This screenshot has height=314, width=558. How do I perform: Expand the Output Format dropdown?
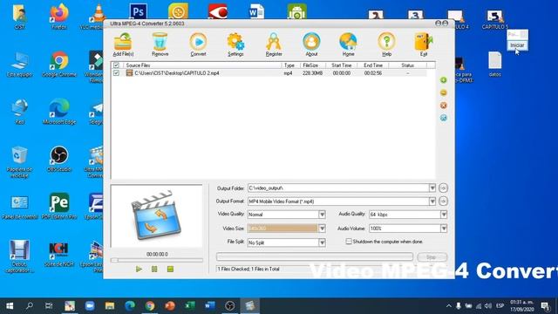pos(432,201)
